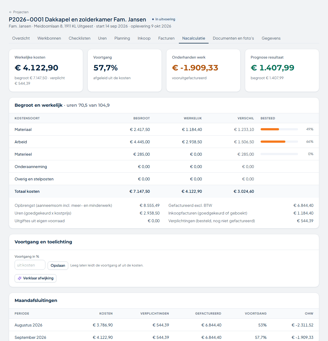This screenshot has height=341, width=328.
Task: Click the Voortgang in % input field
Action: 30,265
